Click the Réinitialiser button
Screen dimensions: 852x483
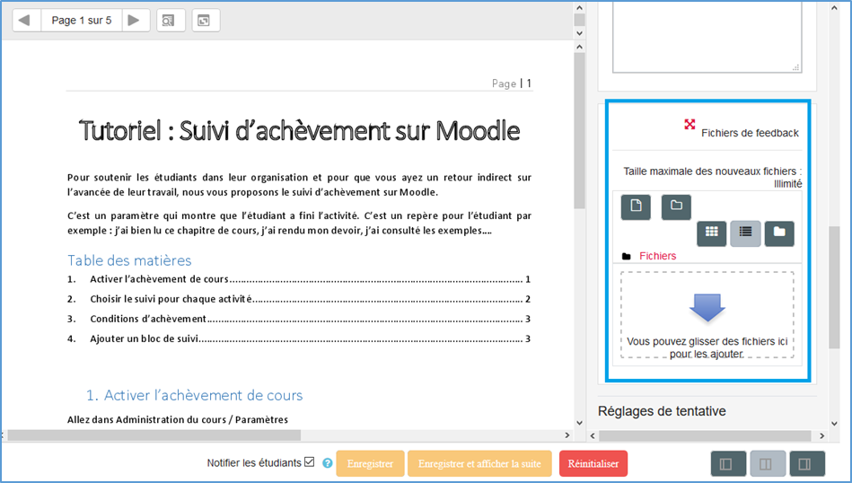coord(593,463)
